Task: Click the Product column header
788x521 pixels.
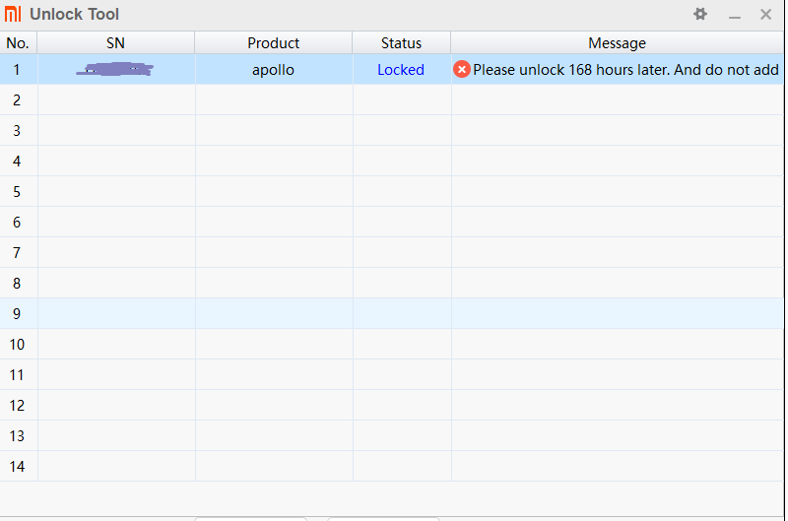Action: click(273, 43)
